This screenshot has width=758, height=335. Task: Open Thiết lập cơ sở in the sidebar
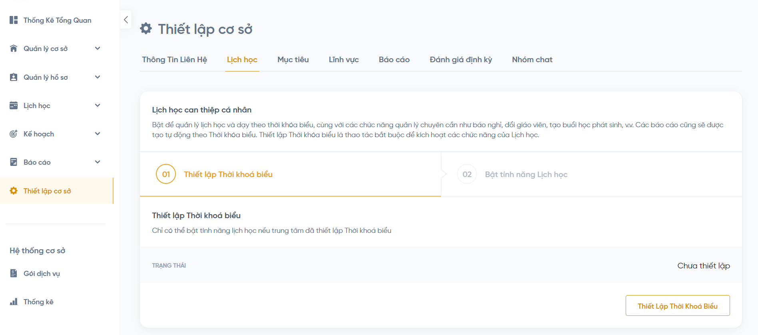click(x=47, y=191)
